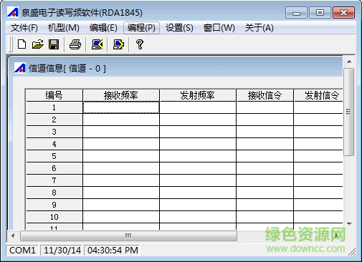Select row header number 1

54,107
